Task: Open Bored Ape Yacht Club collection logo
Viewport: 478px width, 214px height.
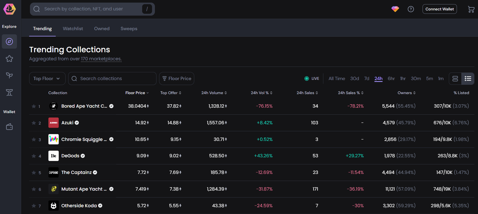Action: point(54,106)
